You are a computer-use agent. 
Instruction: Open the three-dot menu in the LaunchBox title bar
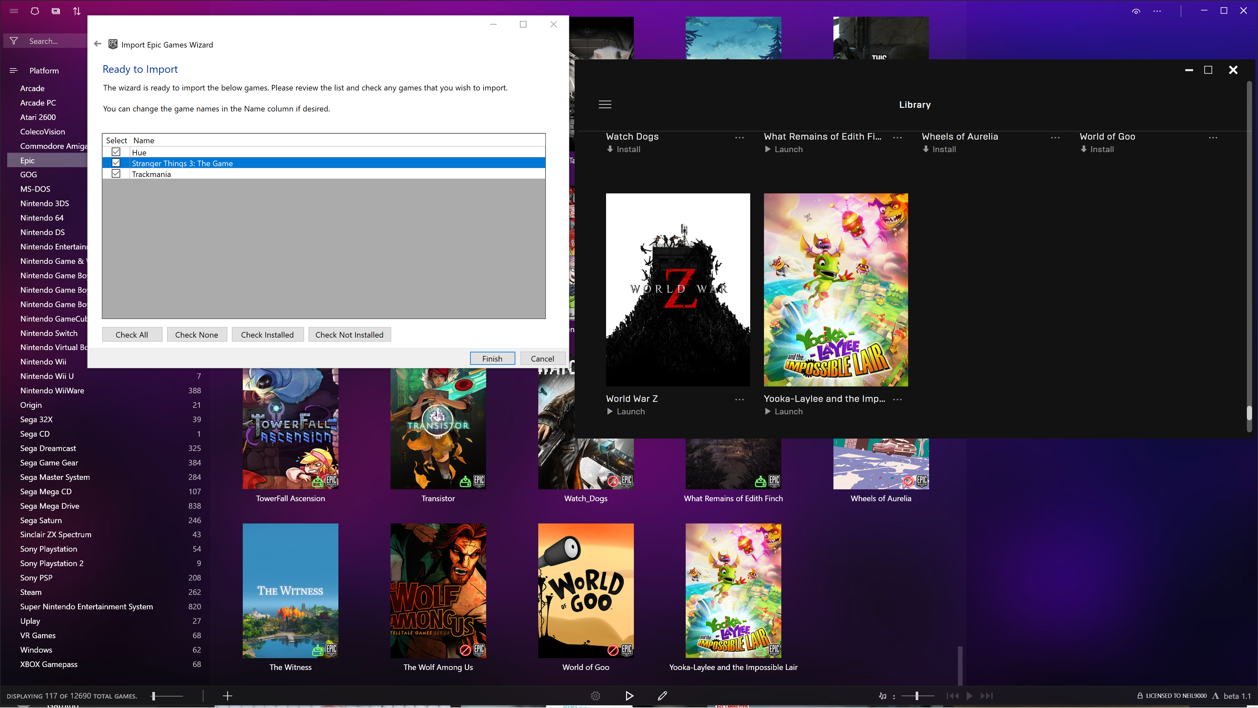click(1157, 11)
